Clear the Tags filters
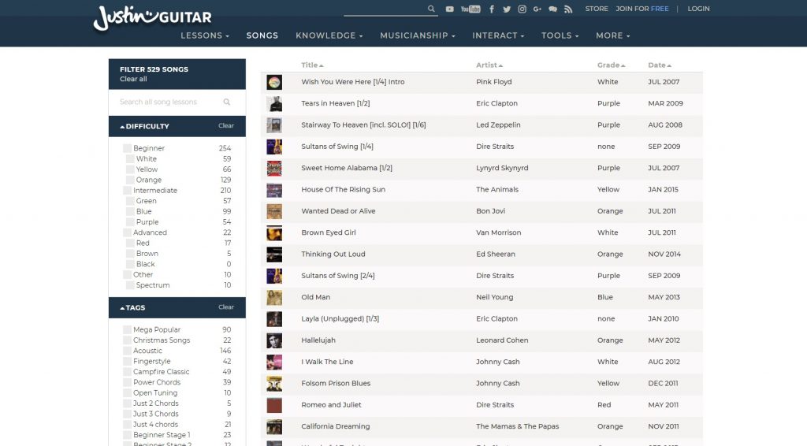The width and height of the screenshot is (807, 446). tap(226, 307)
